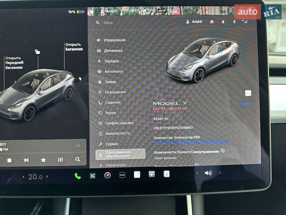Image resolution: width=286 pixels, height=215 pixels.
Task: Tap the 20.0 temperature display
Action: click(x=35, y=177)
